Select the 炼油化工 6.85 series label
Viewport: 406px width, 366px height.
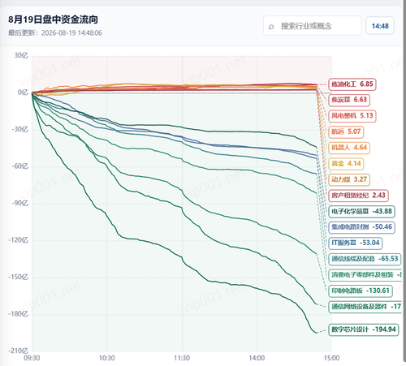tap(352, 84)
